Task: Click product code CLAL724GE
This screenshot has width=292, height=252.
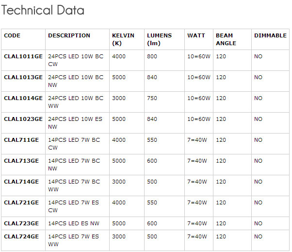Action: [21, 236]
